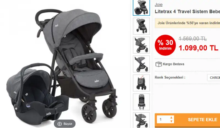
Task: Click the Litetrax 4 Travel Sistem product title
Action: coord(187,12)
